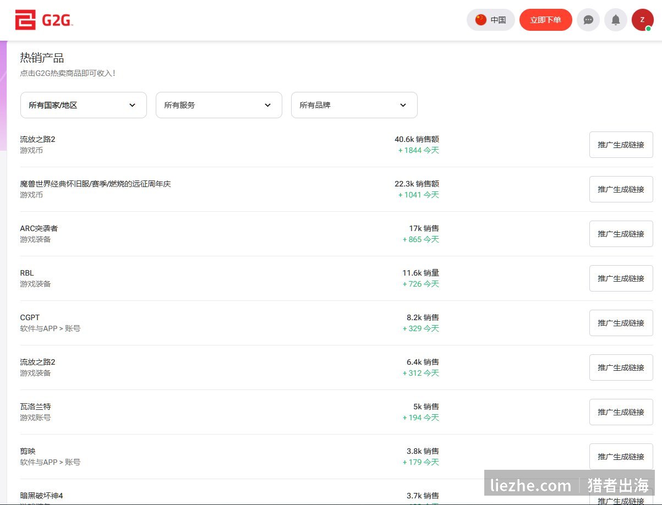Click the China flag icon
Image resolution: width=662 pixels, height=505 pixels.
(481, 20)
